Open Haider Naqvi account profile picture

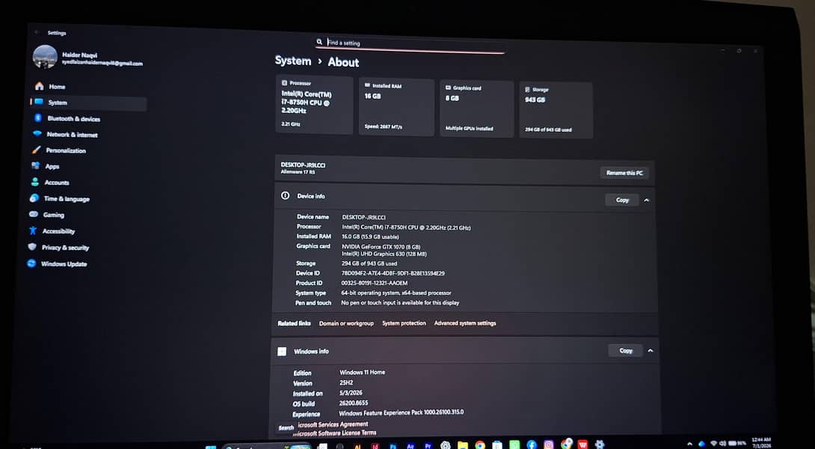tap(45, 57)
